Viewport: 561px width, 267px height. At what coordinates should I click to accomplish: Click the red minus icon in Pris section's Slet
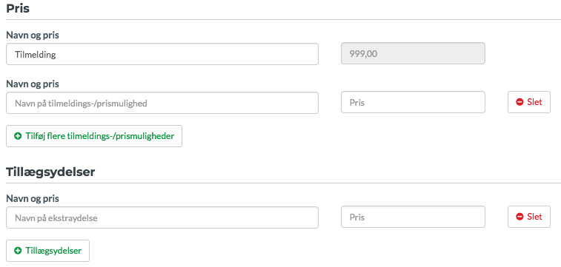(x=519, y=102)
